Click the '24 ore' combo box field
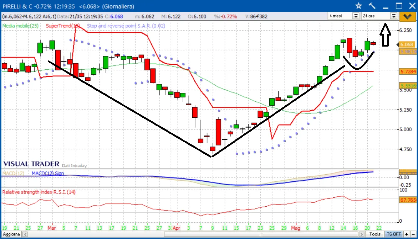The image size is (418, 239). pos(379,16)
